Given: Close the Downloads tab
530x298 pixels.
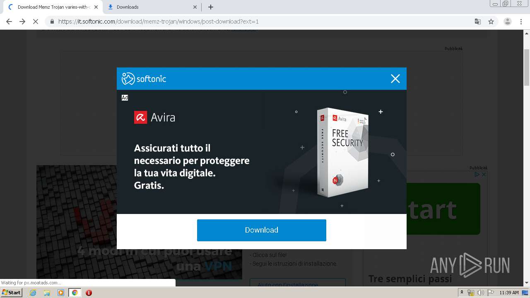Looking at the screenshot, I should coord(195,7).
